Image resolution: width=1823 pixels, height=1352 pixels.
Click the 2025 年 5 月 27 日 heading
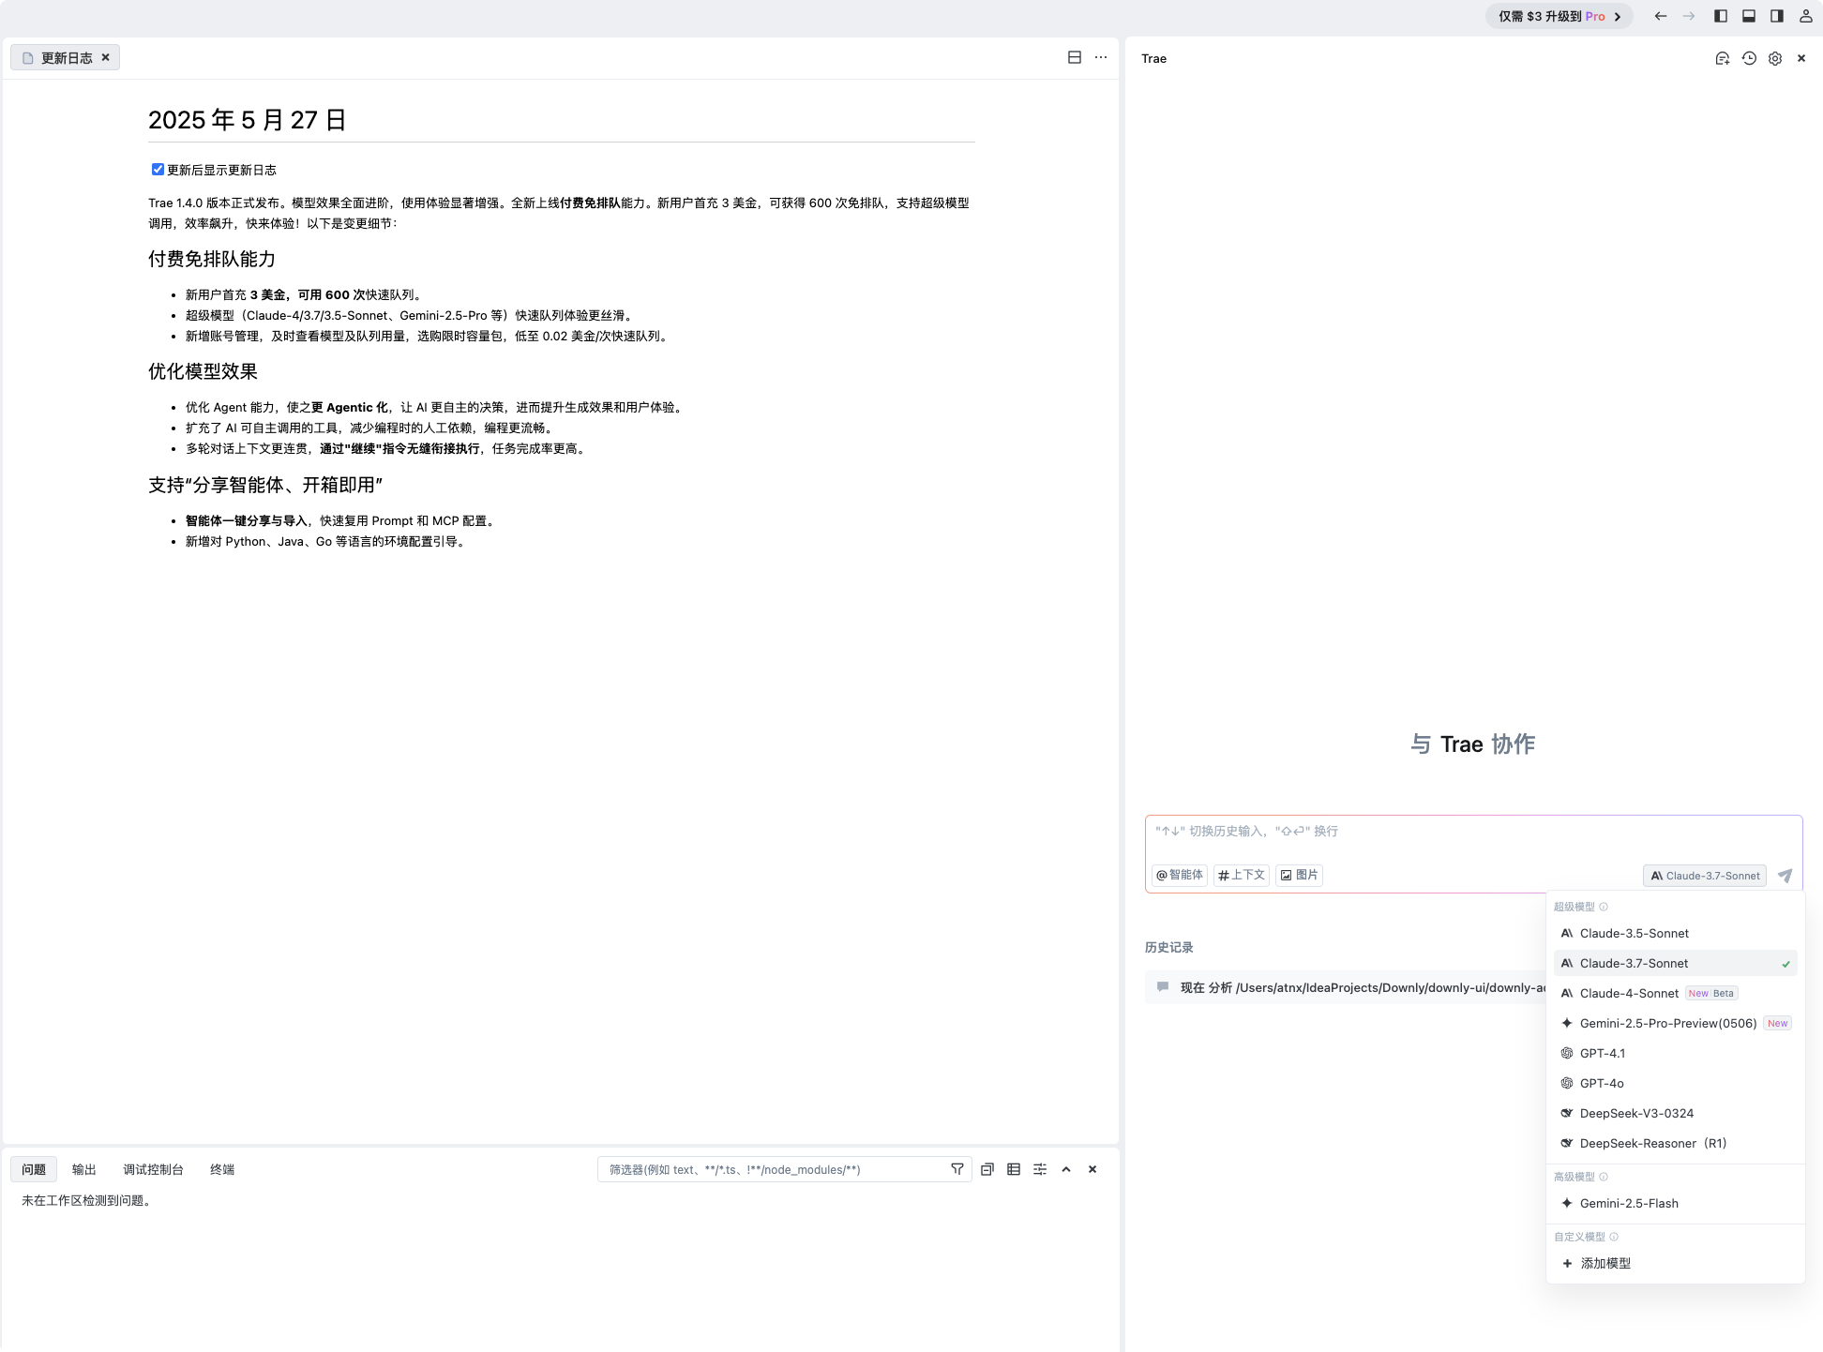248,120
